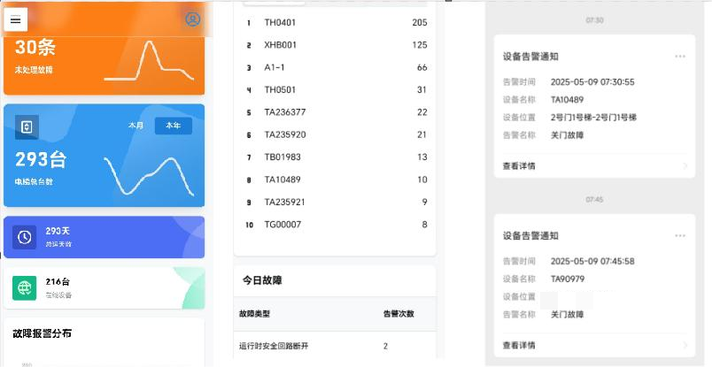Select TA236377 in the ranking list
The width and height of the screenshot is (712, 367).
pyautogui.click(x=285, y=112)
